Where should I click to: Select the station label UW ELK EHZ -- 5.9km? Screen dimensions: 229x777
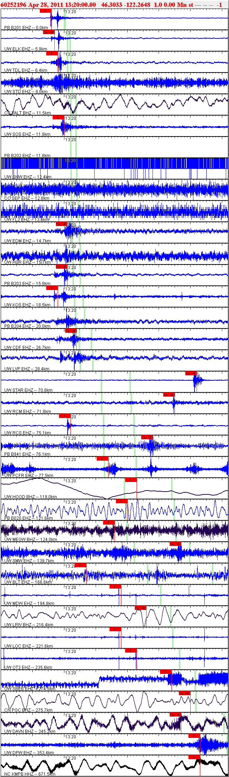coord(26,49)
